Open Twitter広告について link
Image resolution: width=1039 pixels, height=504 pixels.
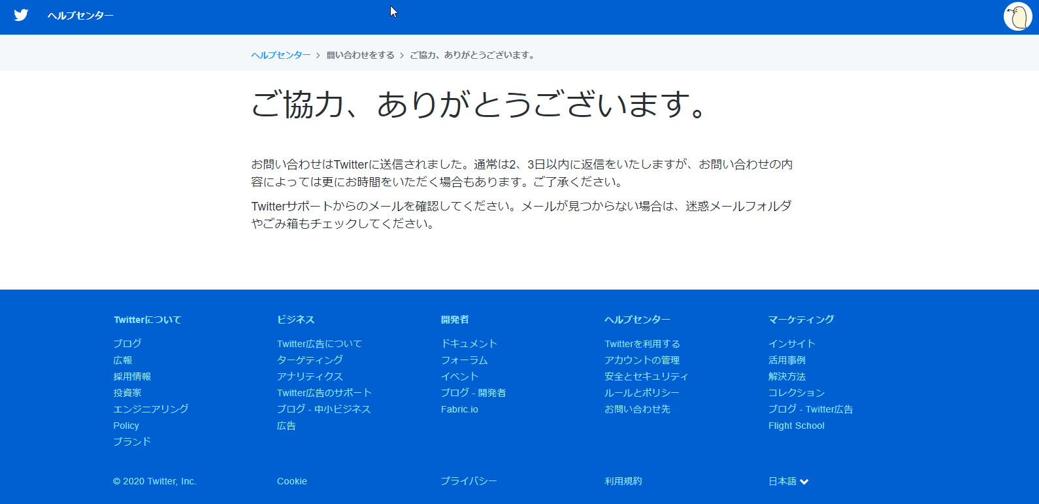point(320,344)
